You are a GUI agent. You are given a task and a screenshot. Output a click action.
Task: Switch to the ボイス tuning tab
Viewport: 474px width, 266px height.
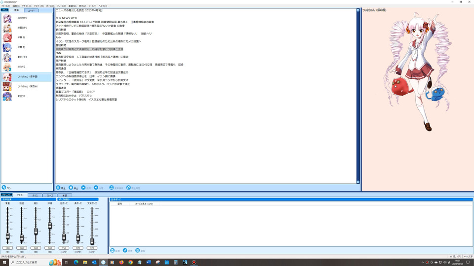point(35,196)
